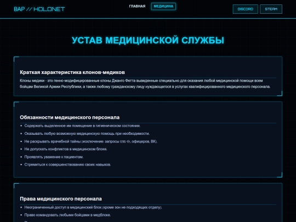Click the paragraph starting Клоны медики
Viewport: 296px width, 222px height.
coord(145,84)
